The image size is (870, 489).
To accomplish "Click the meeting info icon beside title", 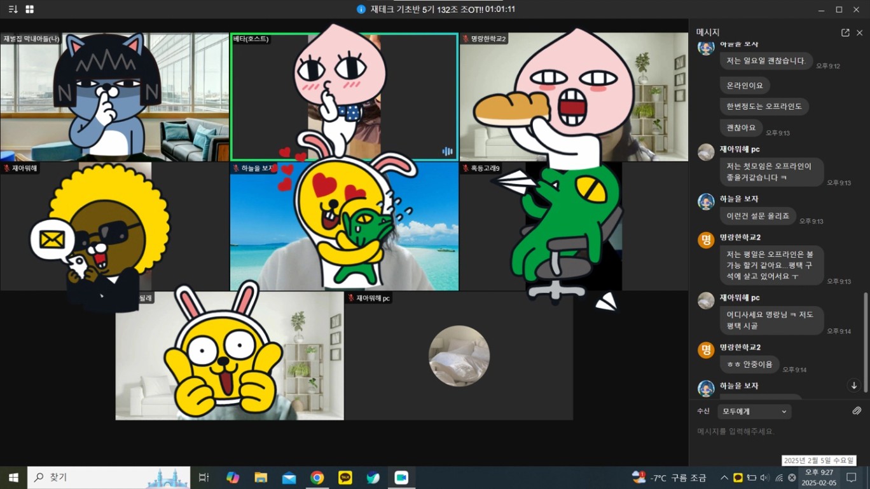I will tap(361, 10).
